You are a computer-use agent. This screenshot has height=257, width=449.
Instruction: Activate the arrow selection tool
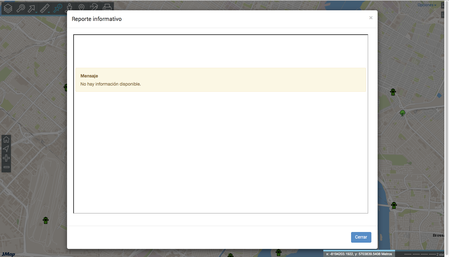pyautogui.click(x=31, y=8)
